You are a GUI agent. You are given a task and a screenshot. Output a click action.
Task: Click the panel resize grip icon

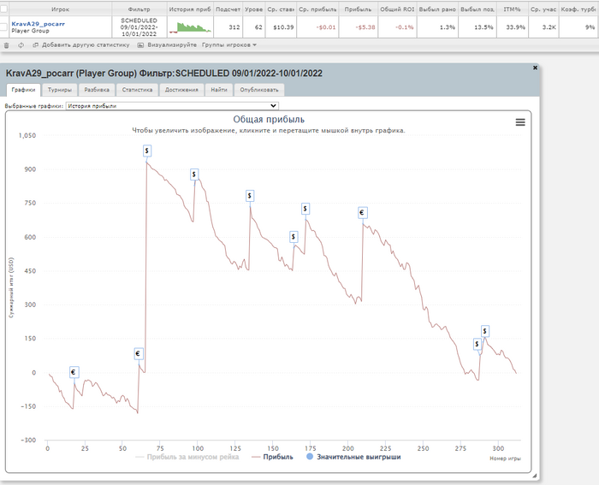pyautogui.click(x=535, y=476)
